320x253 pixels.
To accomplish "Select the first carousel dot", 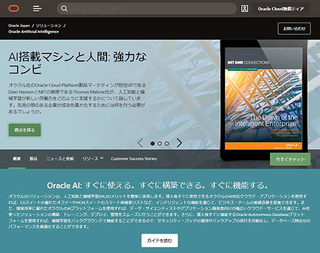I will (x=152, y=144).
